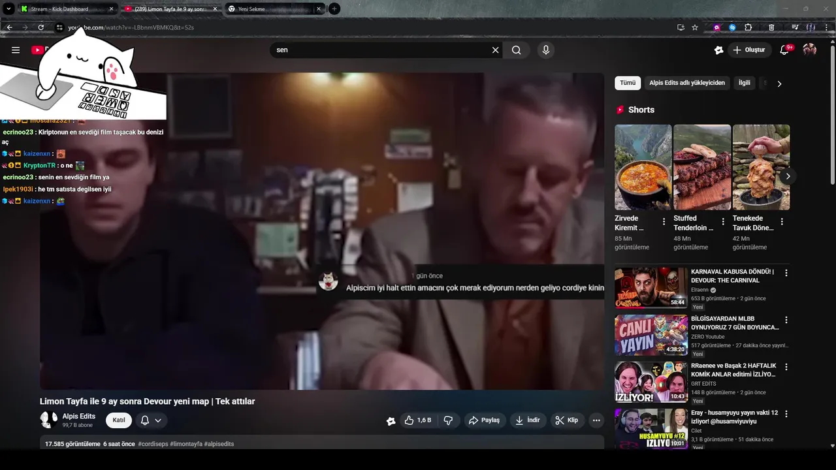
Task: Open options for Tenekede Tavuk Döne short
Action: coord(782,222)
